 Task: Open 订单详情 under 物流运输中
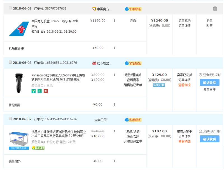point(185,137)
